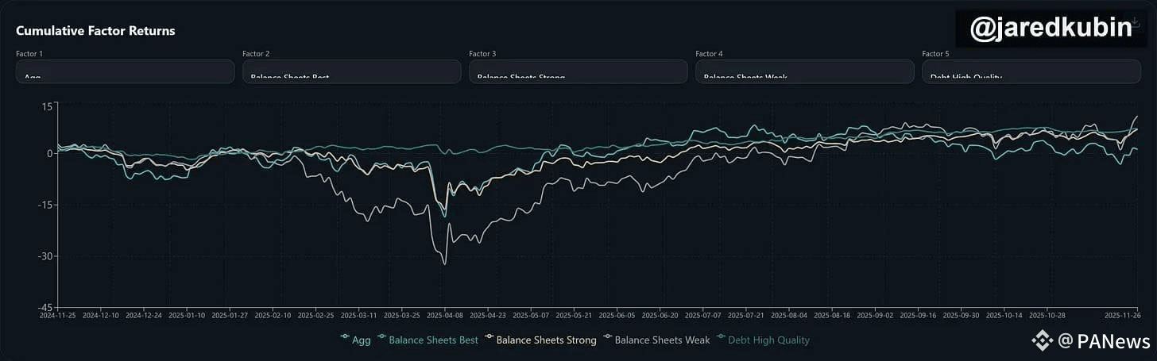Click the download icon in top-right corner
Screen dimensions: 1157x361
1135,23
